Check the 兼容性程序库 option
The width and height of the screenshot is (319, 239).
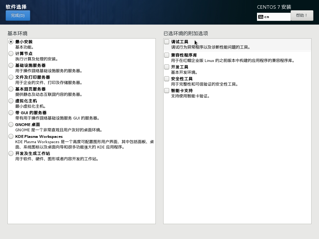167,55
